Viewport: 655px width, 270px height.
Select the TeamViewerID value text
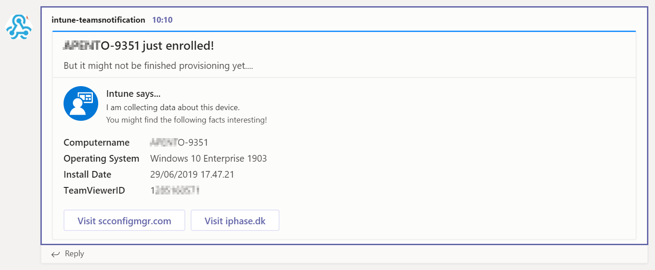175,190
